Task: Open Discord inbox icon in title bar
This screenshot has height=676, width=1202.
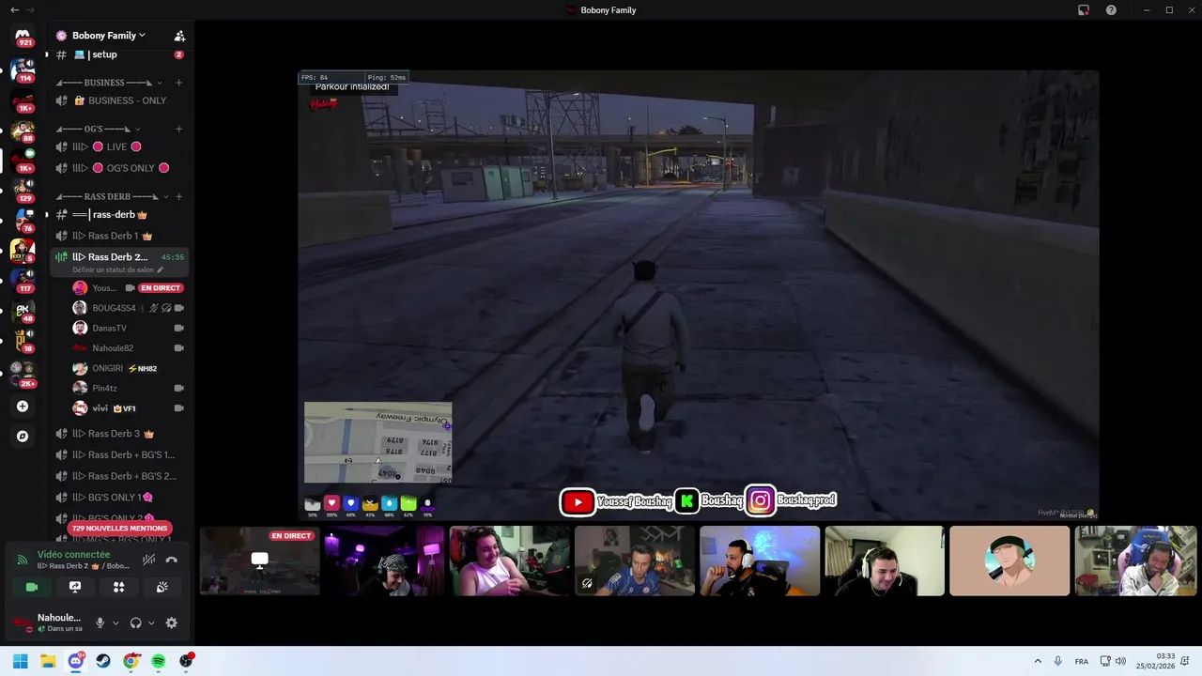Action: [x=1084, y=10]
